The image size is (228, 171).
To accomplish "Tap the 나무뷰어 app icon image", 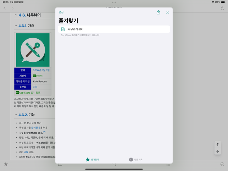I will point(33,50).
